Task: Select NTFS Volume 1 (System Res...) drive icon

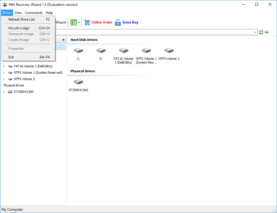Action: [x=146, y=50]
